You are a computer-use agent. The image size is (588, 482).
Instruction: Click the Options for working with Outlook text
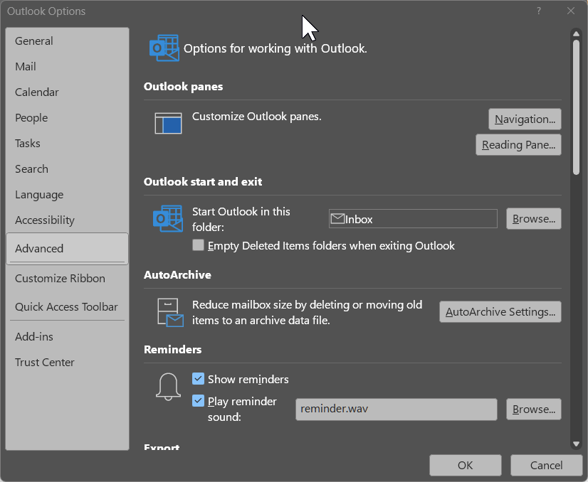coord(275,48)
